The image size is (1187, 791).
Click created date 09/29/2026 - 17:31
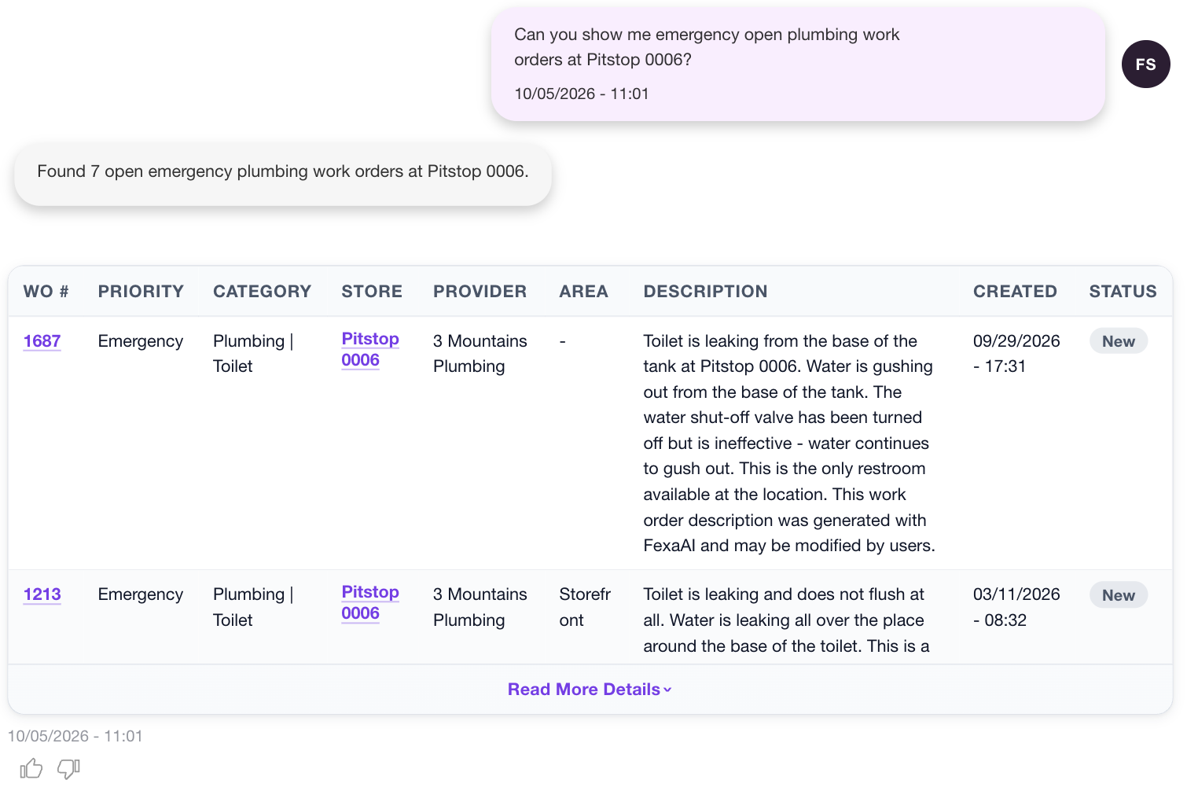pyautogui.click(x=1016, y=354)
